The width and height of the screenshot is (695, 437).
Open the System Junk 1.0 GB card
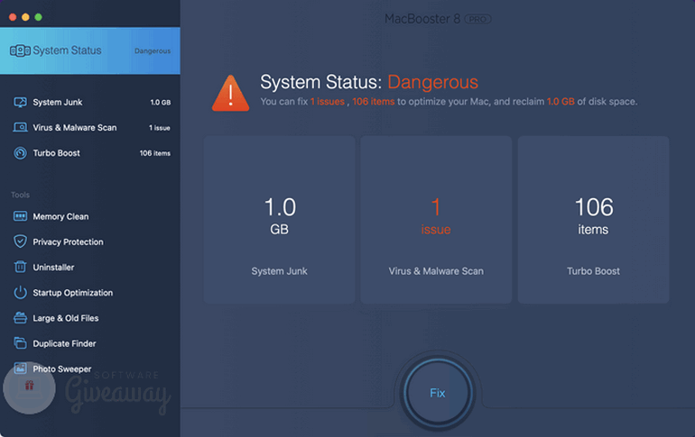point(279,219)
